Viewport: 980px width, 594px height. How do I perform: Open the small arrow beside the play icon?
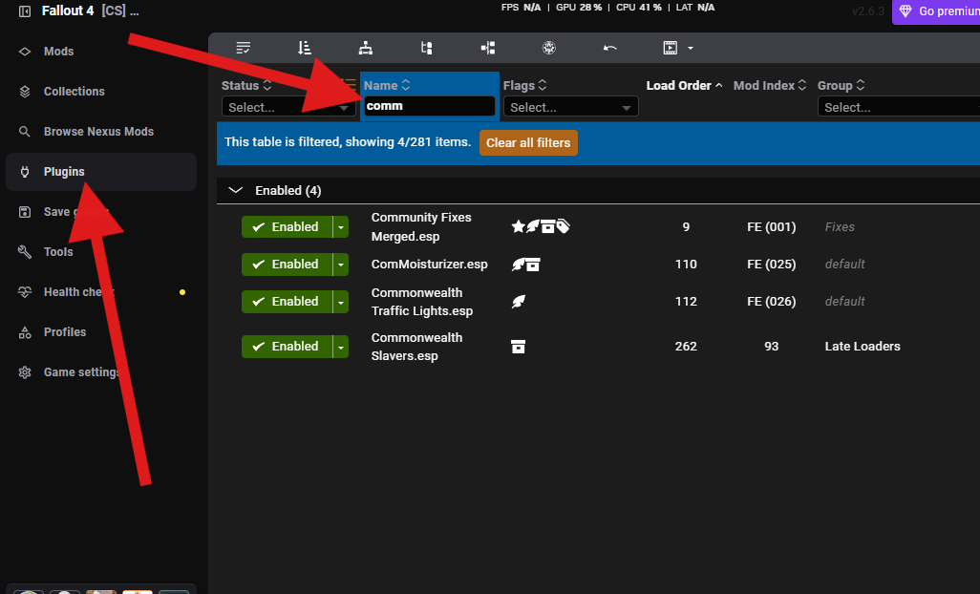click(691, 48)
